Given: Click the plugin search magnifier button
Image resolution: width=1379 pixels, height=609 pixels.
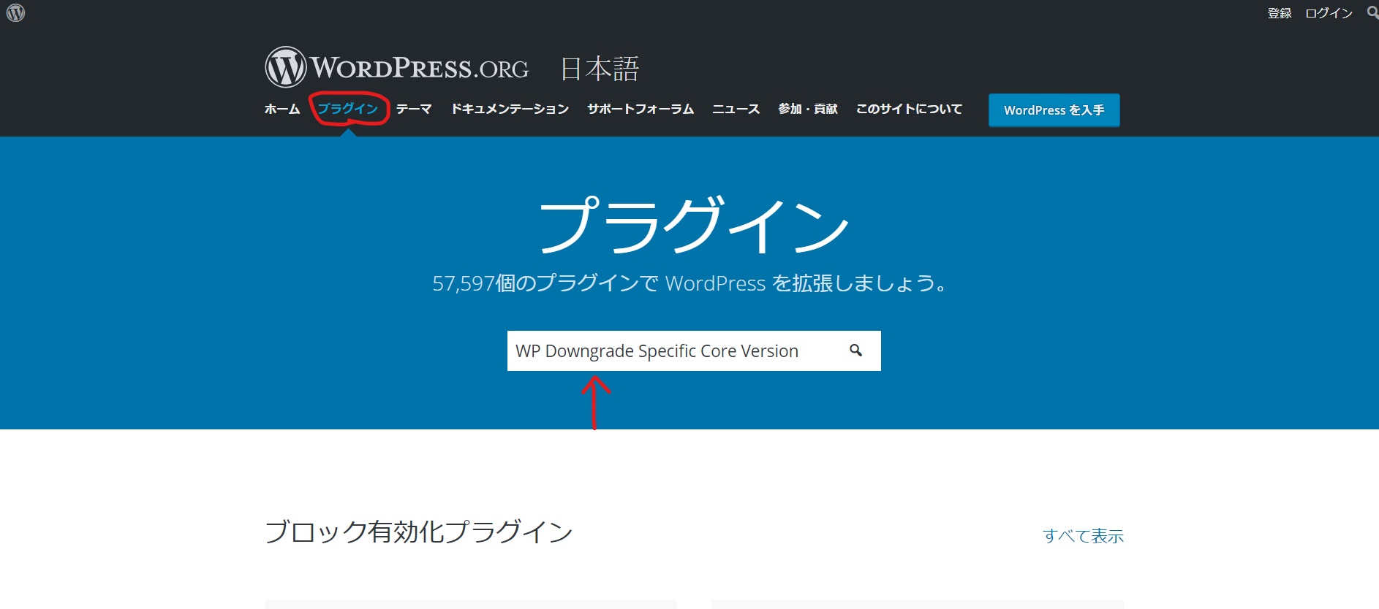Looking at the screenshot, I should tap(855, 351).
